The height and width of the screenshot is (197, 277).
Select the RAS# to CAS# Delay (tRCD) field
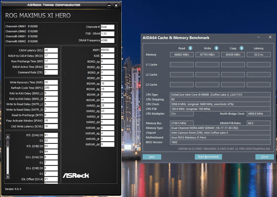point(51,56)
